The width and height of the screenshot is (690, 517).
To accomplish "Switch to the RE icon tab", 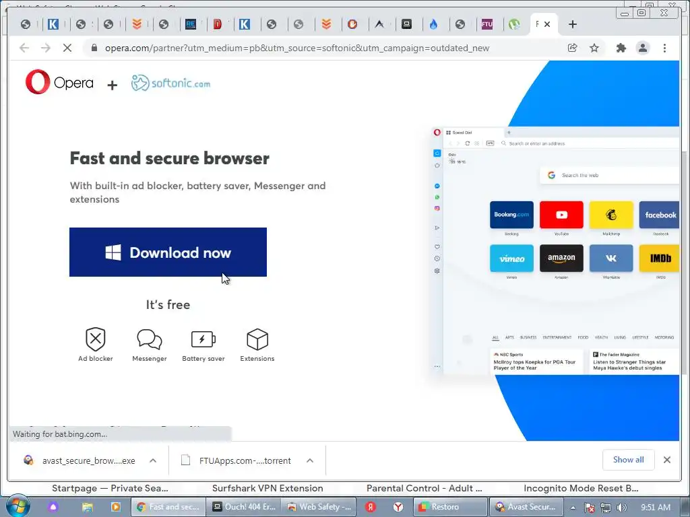I will (191, 24).
